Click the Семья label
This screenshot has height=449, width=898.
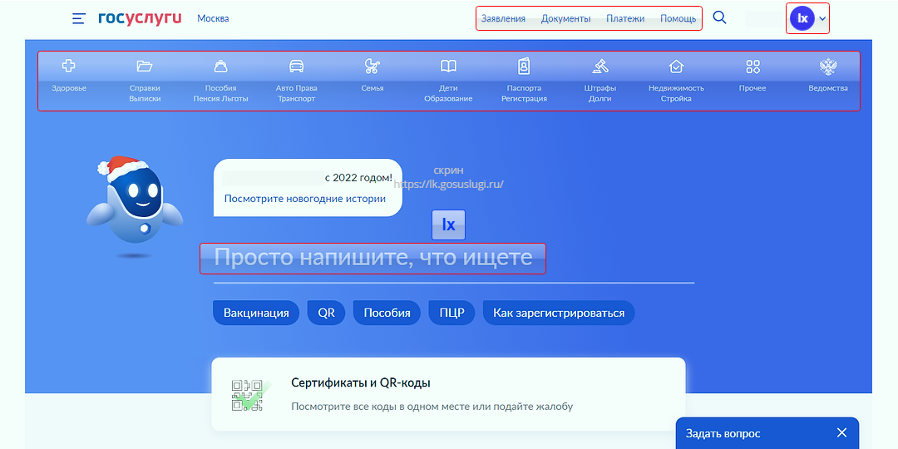coord(373,88)
